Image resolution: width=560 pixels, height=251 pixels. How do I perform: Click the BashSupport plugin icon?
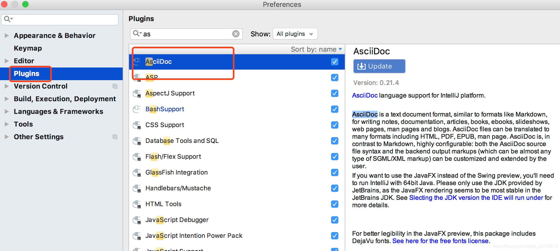(137, 109)
